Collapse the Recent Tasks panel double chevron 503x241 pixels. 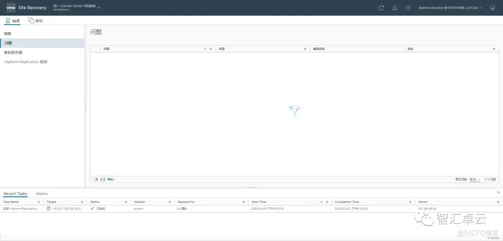[498, 192]
